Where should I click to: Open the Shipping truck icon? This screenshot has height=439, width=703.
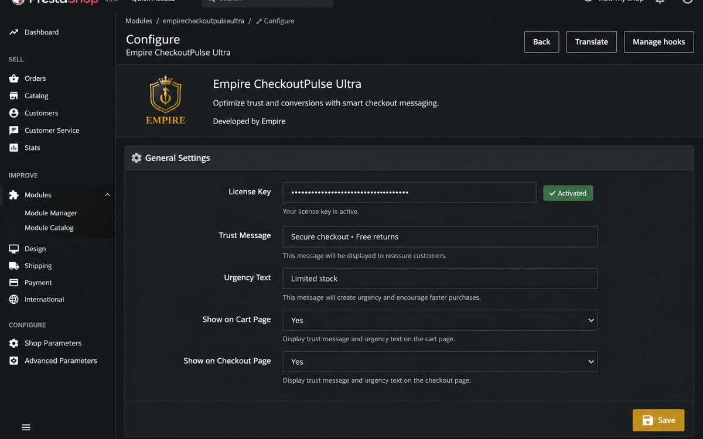tap(14, 266)
